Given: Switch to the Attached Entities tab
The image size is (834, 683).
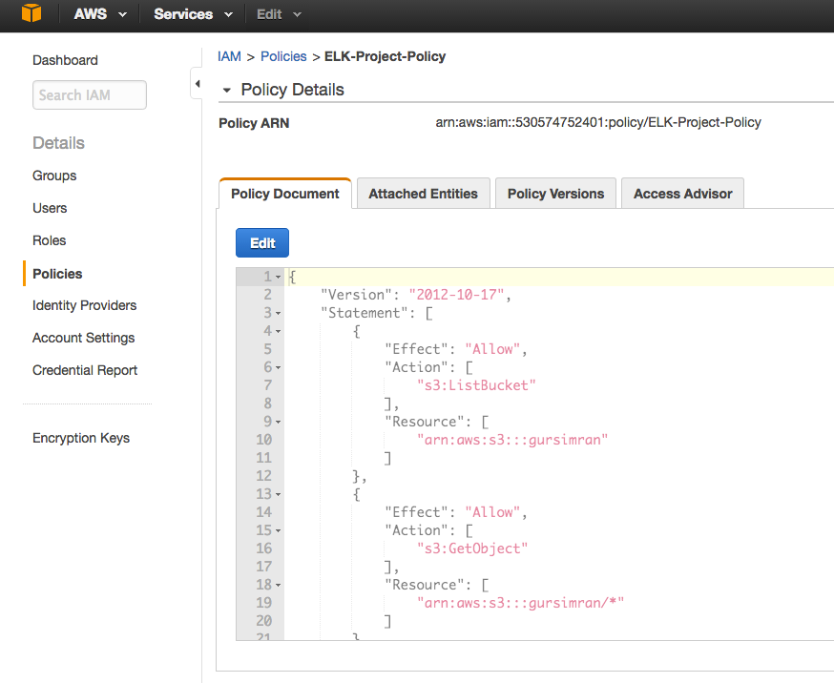Looking at the screenshot, I should 423,194.
